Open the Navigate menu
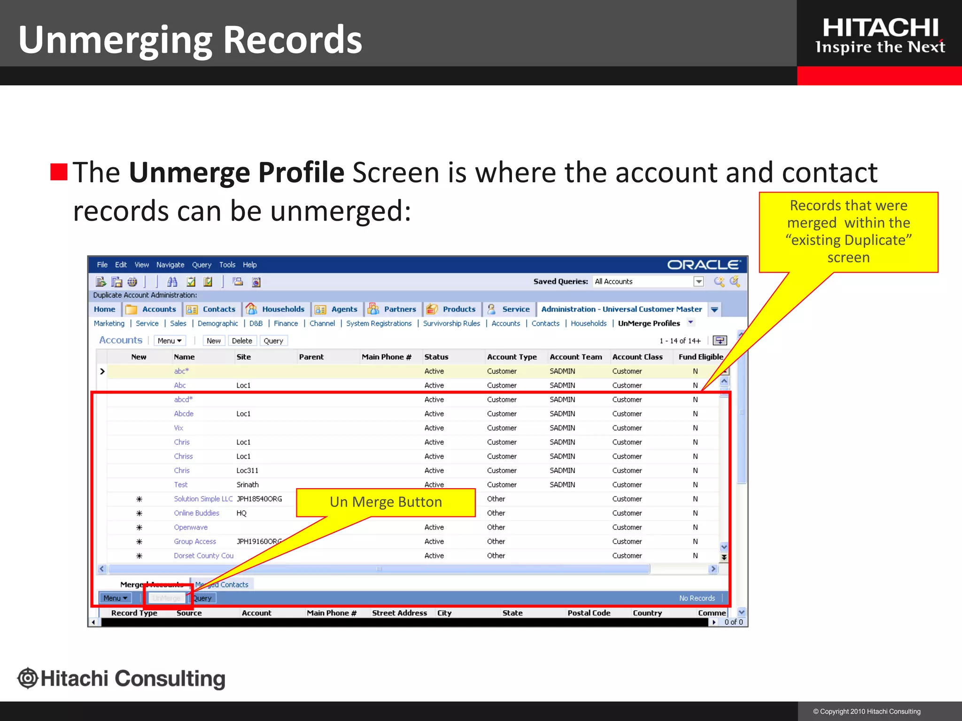 [171, 265]
